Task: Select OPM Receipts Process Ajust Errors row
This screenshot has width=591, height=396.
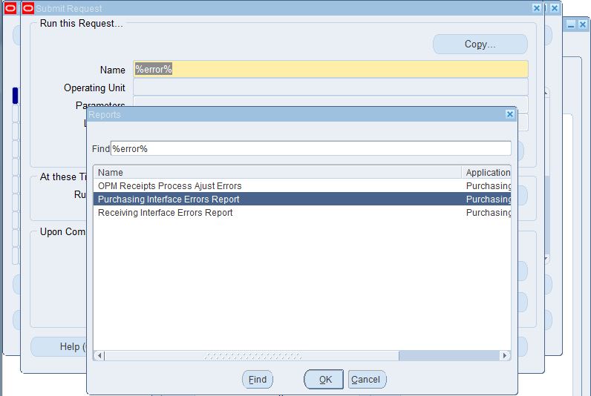Action: click(x=302, y=186)
